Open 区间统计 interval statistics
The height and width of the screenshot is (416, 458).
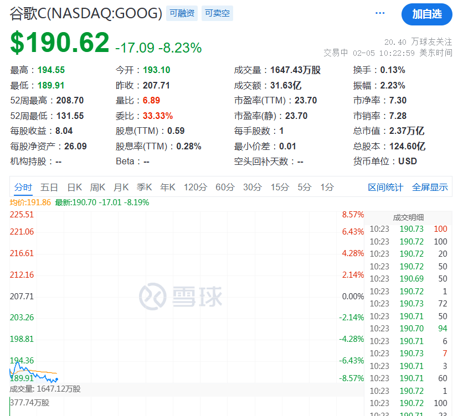385,187
